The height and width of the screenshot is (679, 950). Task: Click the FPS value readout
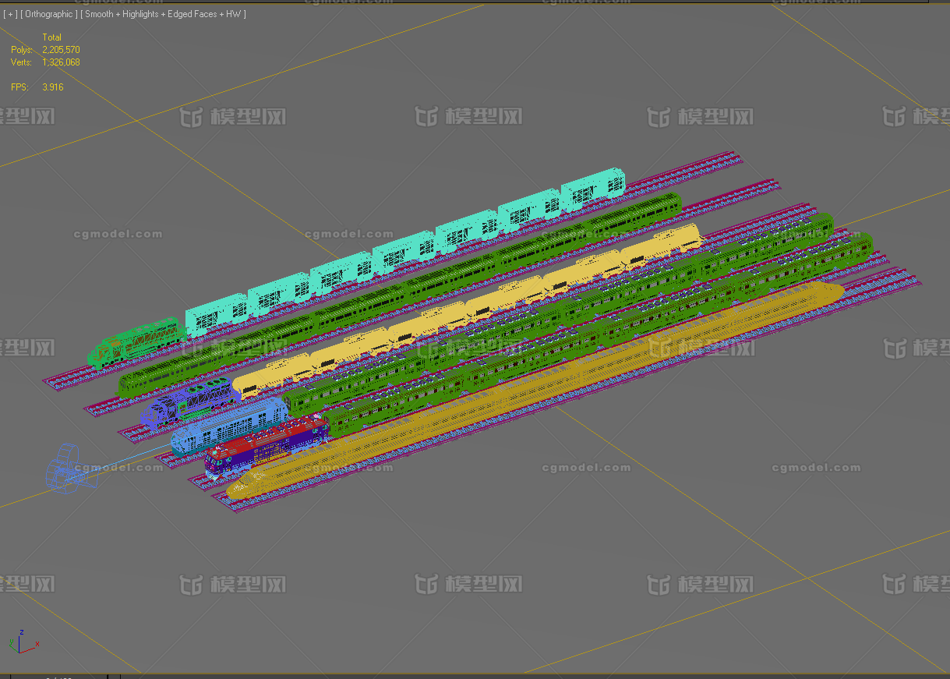tap(53, 87)
